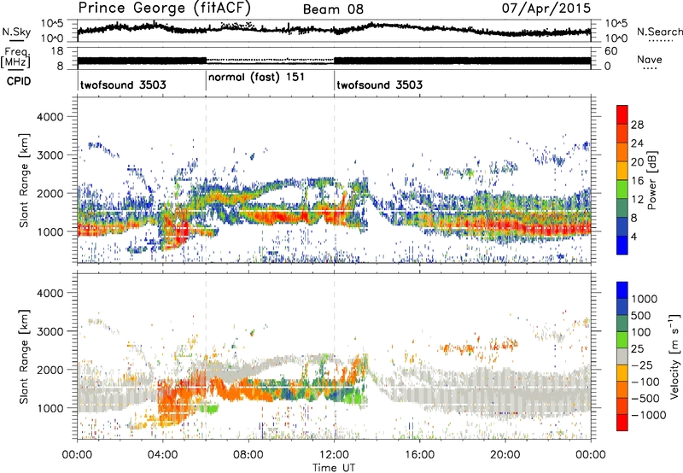
Task: Click the "-25" tick on the Velocity colorbar
Action: (642, 365)
